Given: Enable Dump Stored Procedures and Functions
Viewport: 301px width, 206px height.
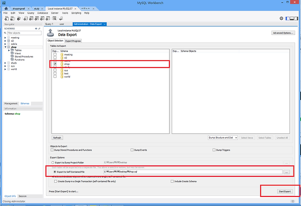Looking at the screenshot, I should coord(52,150).
